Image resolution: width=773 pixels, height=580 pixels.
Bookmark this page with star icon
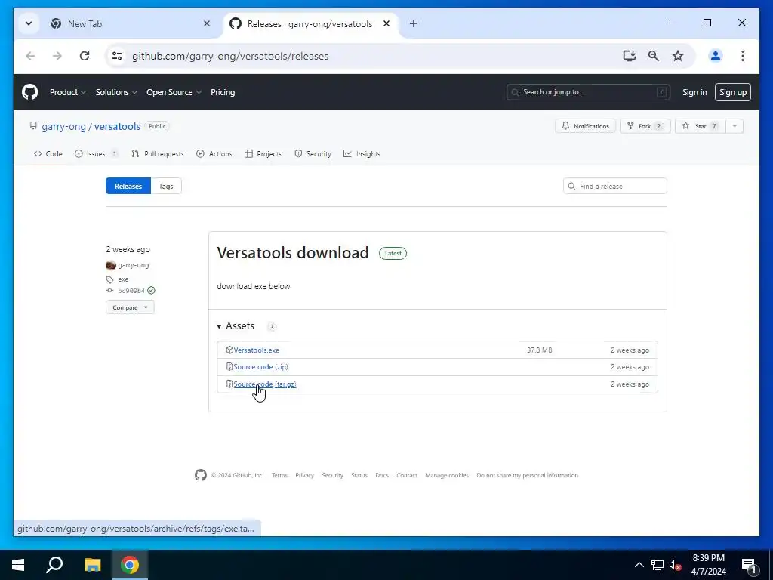(678, 56)
